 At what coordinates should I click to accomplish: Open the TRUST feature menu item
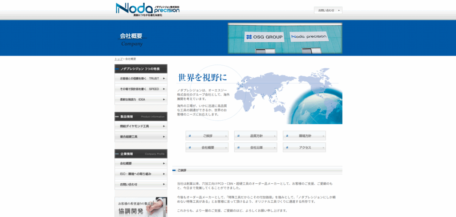(x=141, y=79)
